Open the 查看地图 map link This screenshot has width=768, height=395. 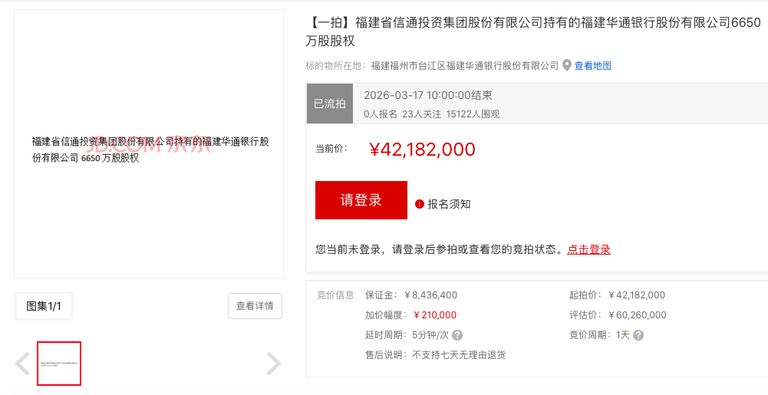click(x=593, y=66)
